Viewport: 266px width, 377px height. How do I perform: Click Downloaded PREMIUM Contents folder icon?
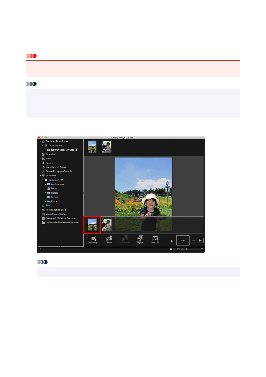(43, 223)
